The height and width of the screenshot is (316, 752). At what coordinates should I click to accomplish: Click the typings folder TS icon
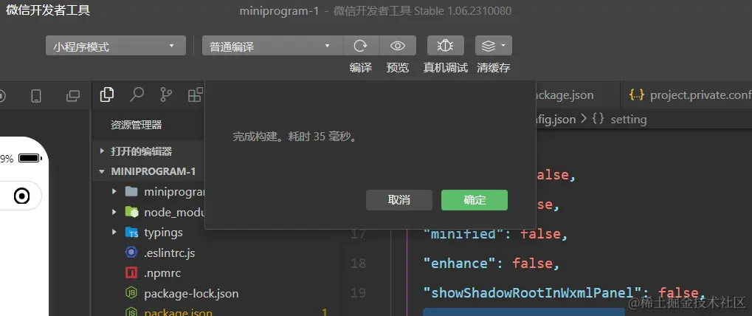(x=131, y=233)
